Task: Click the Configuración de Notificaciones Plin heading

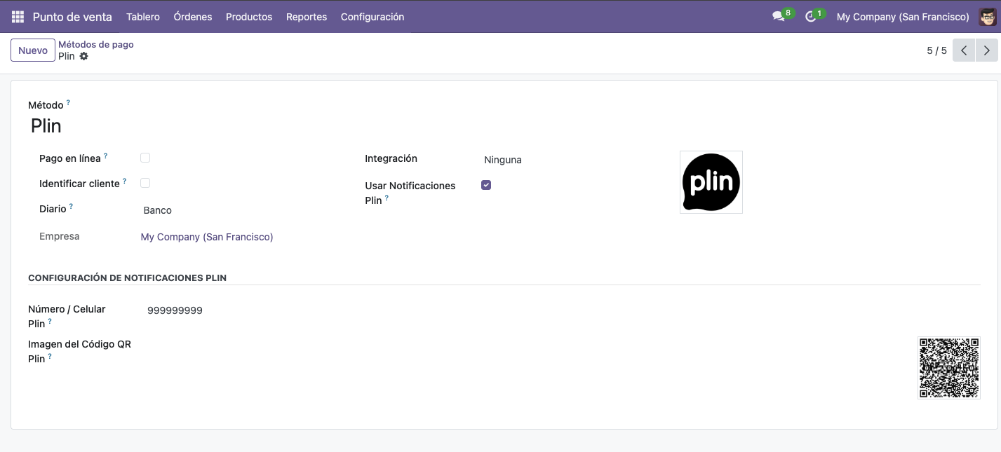Action: (127, 278)
